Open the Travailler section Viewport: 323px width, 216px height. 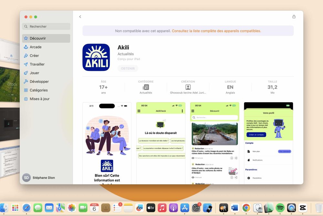click(x=46, y=64)
